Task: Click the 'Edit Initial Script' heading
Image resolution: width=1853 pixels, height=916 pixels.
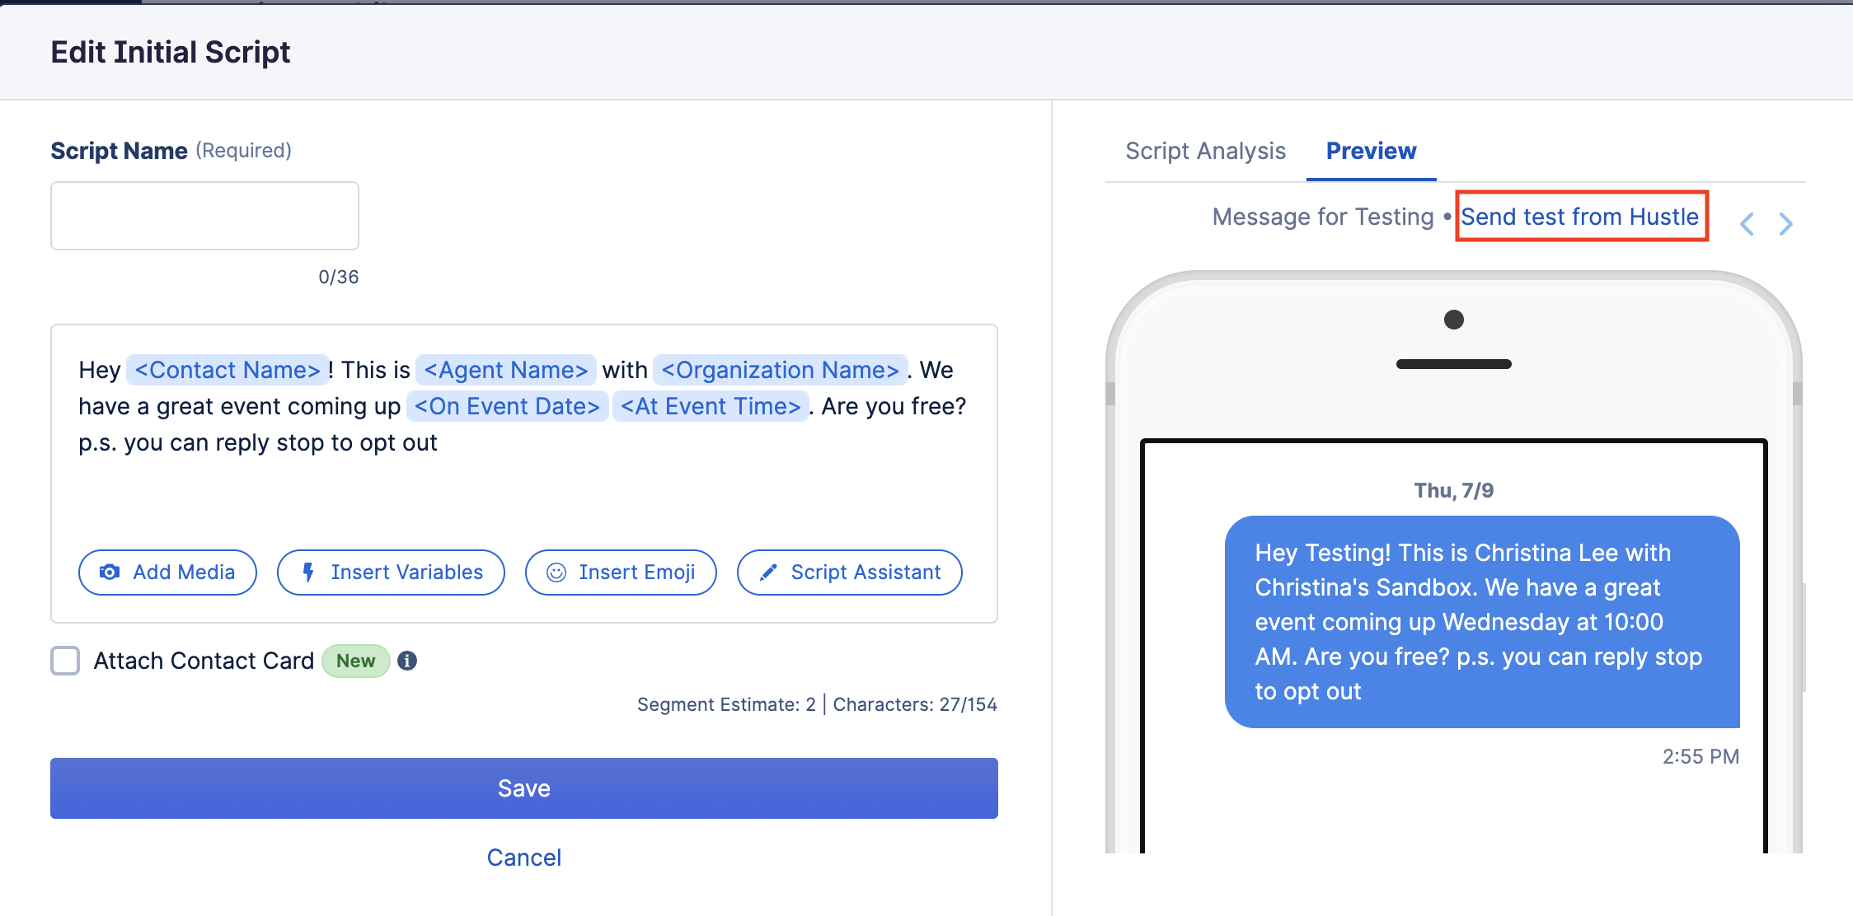Action: pos(171,52)
